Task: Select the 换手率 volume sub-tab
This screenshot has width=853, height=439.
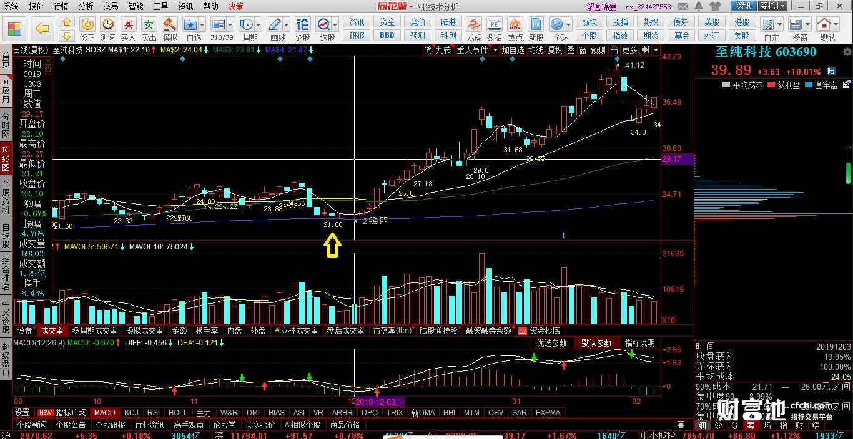Action: click(207, 330)
